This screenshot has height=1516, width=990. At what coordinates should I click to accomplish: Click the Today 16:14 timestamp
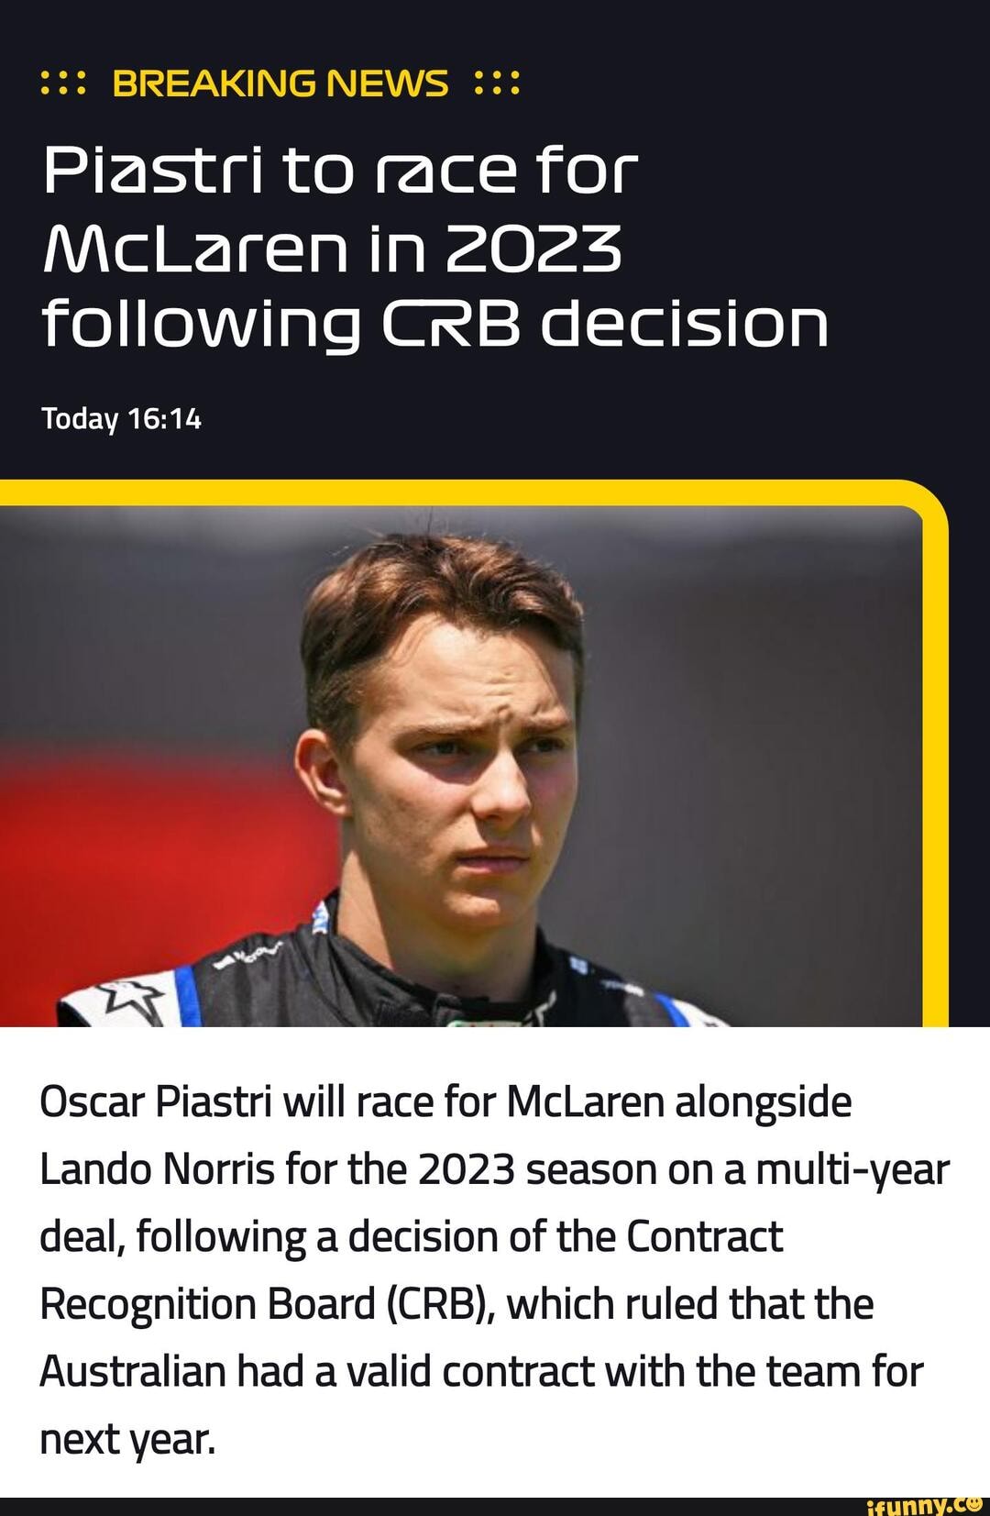(121, 419)
